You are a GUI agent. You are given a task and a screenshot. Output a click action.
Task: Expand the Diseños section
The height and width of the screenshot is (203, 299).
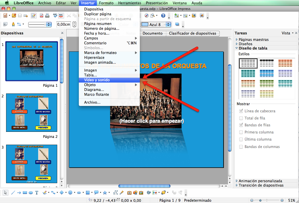[x=266, y=44]
